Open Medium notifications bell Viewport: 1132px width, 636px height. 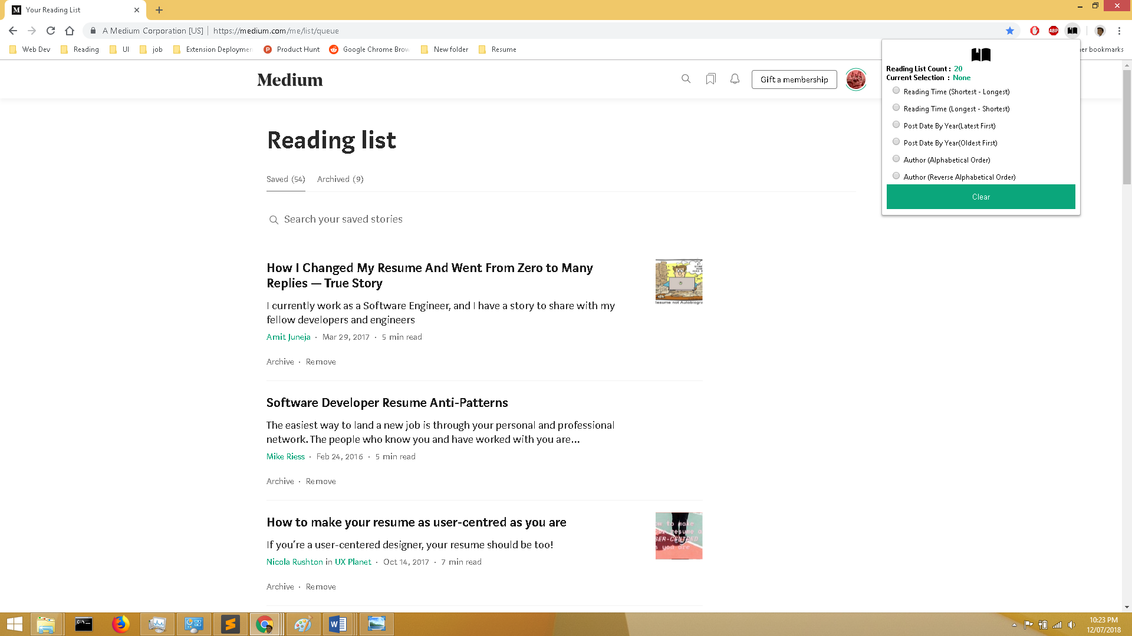(x=735, y=78)
